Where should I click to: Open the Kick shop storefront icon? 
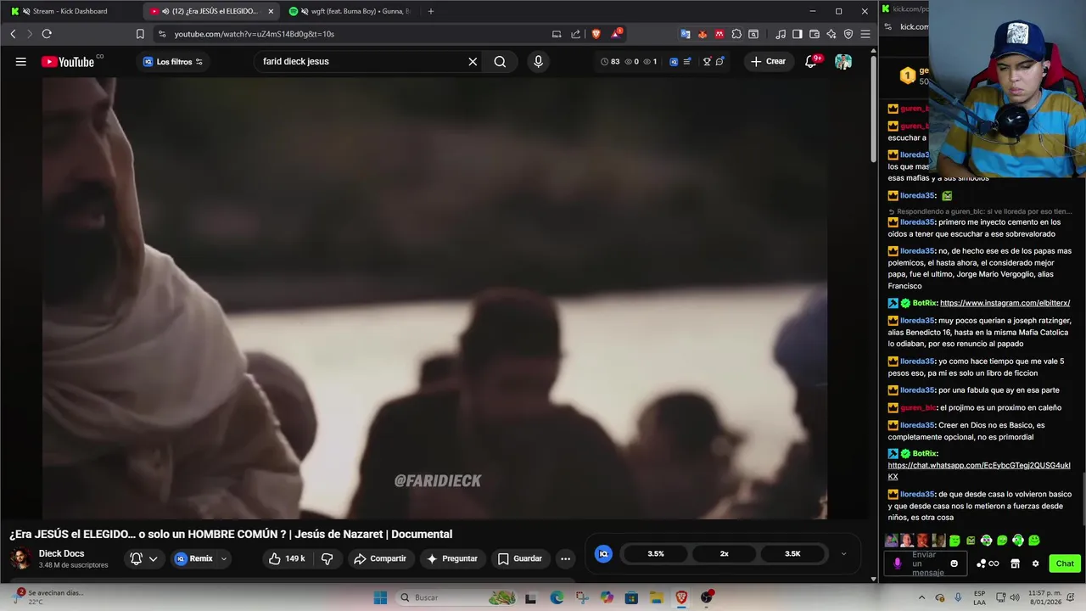(x=1015, y=563)
